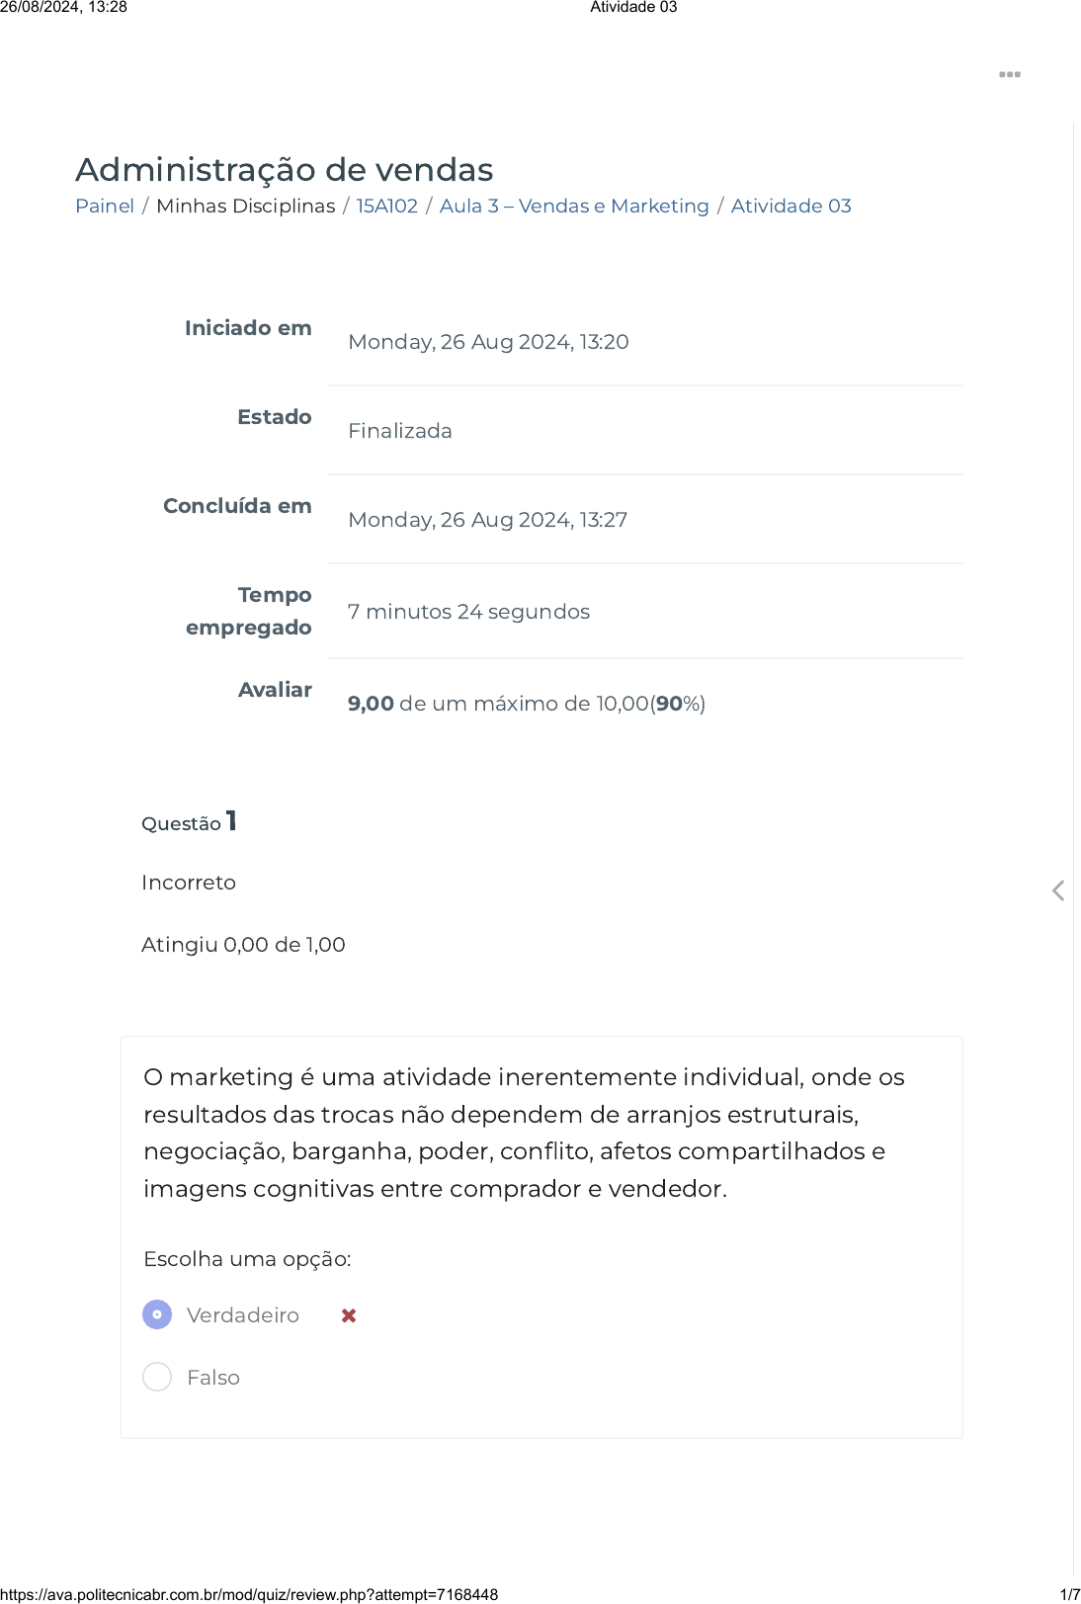Open the 15A102 course link
Image resolution: width=1081 pixels, height=1604 pixels.
[x=387, y=206]
